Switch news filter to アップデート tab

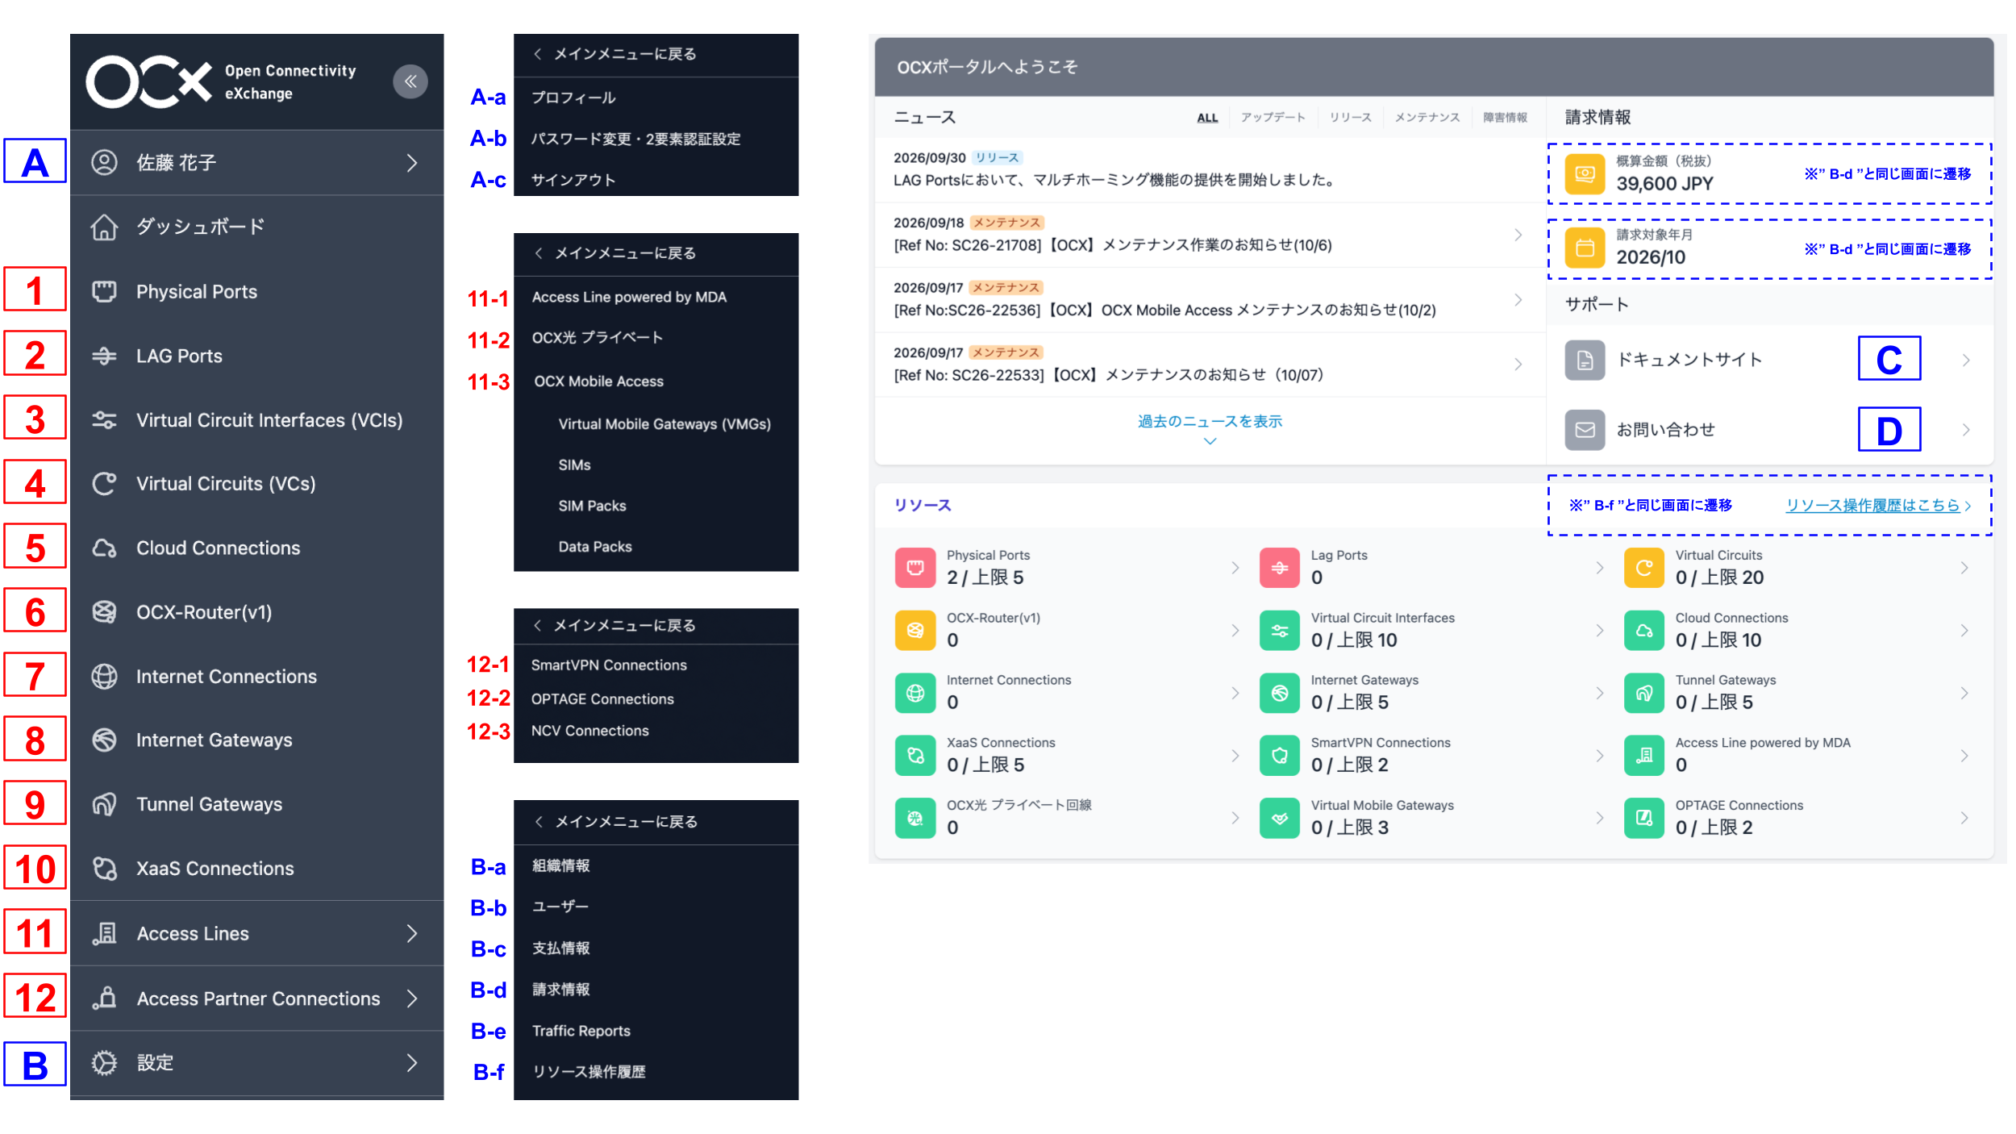coord(1272,118)
